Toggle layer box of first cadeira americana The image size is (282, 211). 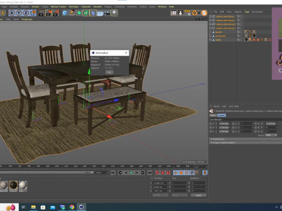click(239, 16)
